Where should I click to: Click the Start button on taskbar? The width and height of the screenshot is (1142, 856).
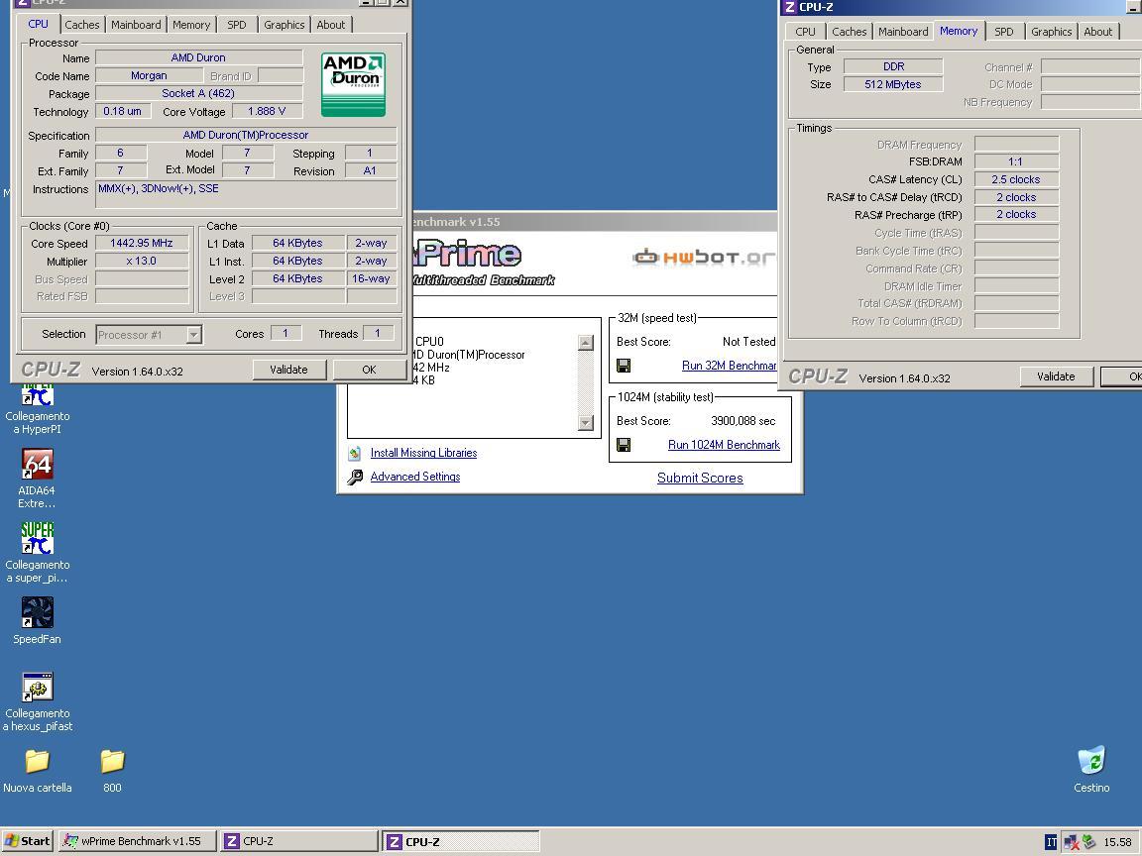[27, 841]
